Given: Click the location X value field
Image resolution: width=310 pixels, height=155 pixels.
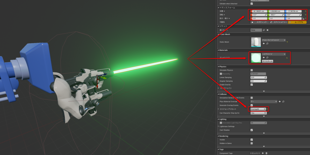Looking at the screenshot, I should point(259,11).
